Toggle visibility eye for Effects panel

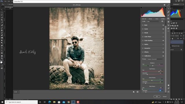coord(163,52)
